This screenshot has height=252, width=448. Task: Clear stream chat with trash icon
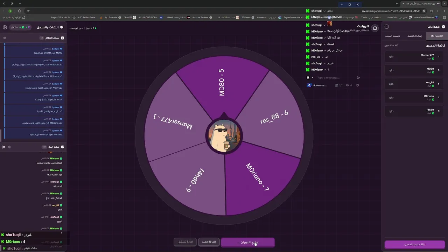pyautogui.click(x=9, y=147)
